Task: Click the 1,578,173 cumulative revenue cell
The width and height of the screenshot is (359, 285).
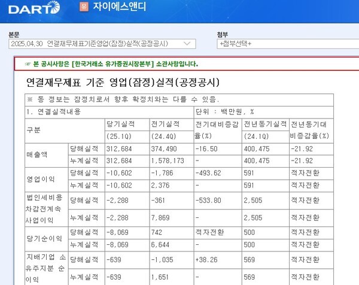Action: click(172, 161)
